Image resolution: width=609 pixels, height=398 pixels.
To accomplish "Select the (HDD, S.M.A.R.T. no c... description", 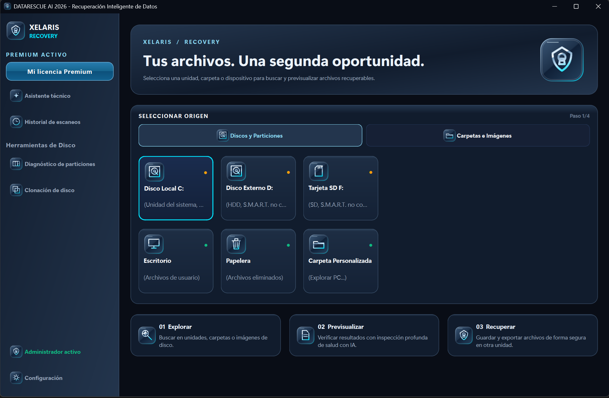I will [256, 205].
